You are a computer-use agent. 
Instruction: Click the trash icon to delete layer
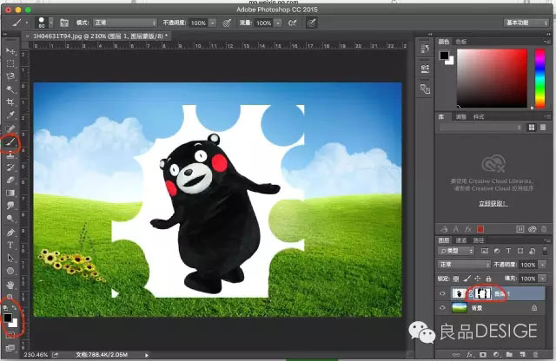[x=538, y=356]
